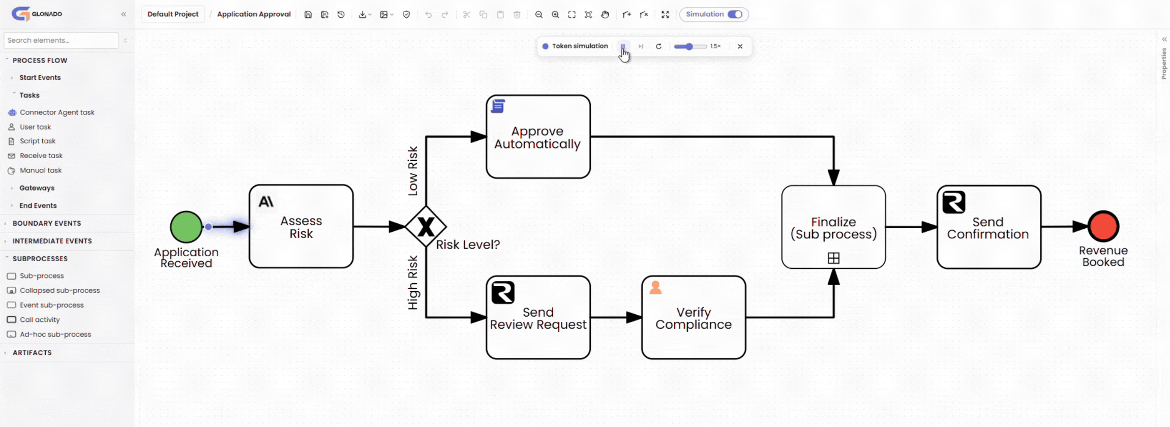The height and width of the screenshot is (427, 1170).
Task: Close the token simulation bar
Action: (740, 46)
